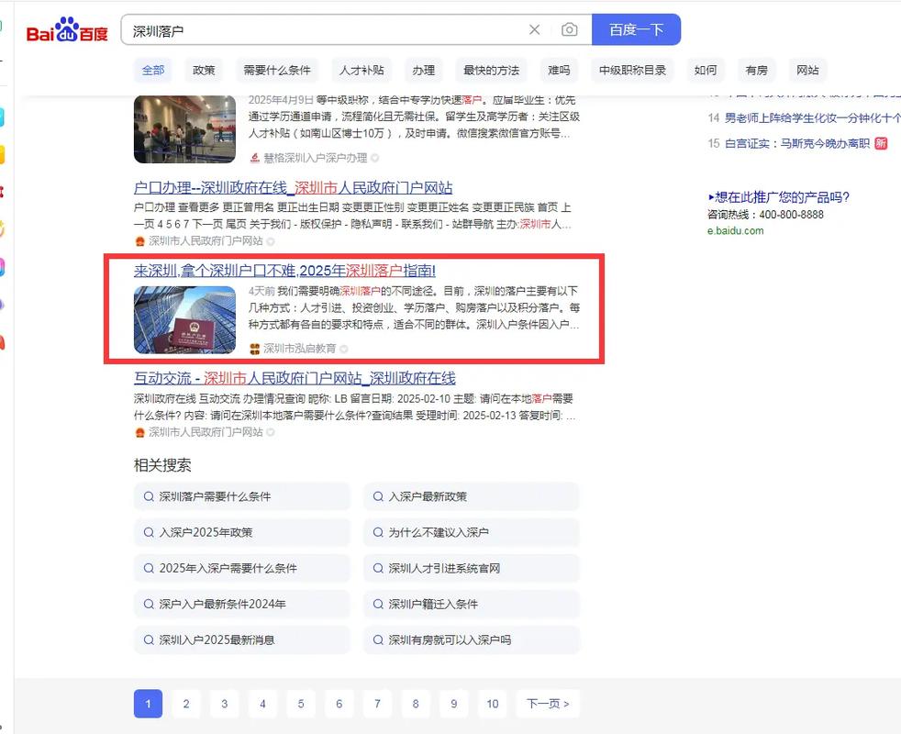901x734 pixels.
Task: Search related 深圳入户2025最新消息
Action: click(x=242, y=640)
